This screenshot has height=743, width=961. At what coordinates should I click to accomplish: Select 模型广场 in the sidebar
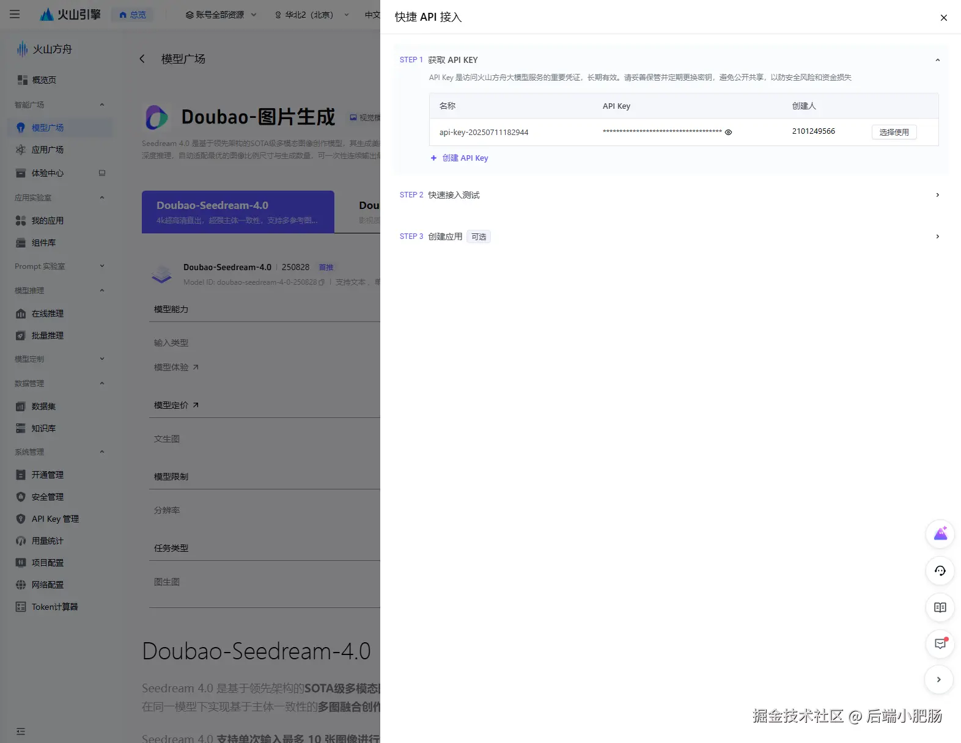(59, 128)
